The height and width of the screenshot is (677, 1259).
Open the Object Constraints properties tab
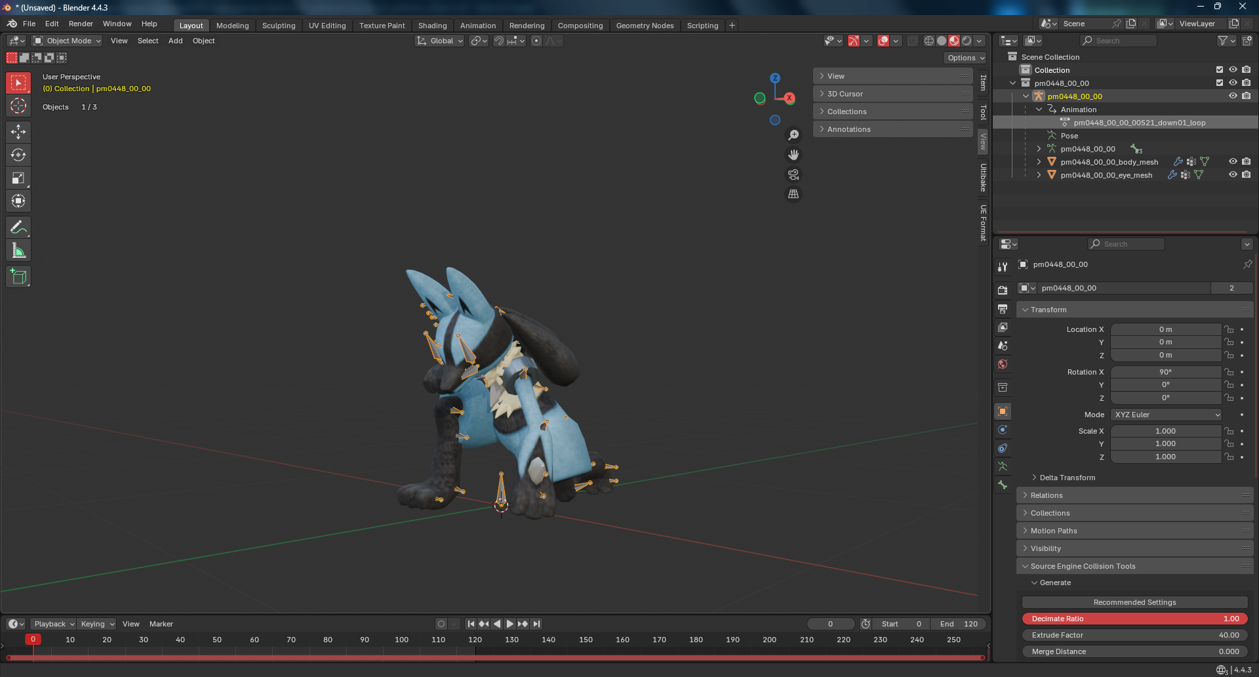tap(1003, 448)
